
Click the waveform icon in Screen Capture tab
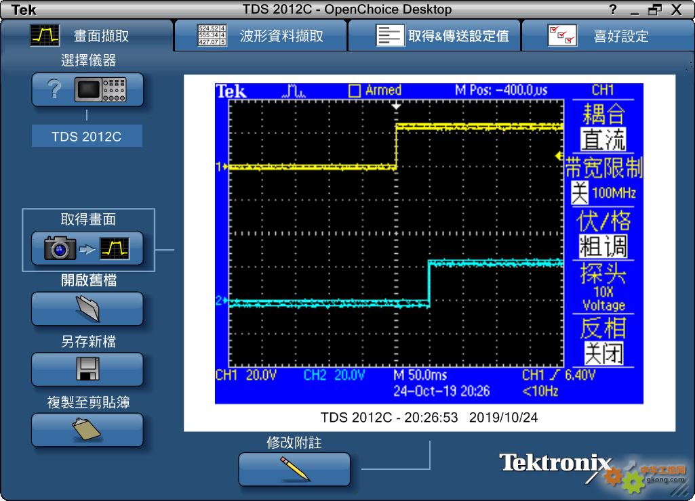point(45,35)
